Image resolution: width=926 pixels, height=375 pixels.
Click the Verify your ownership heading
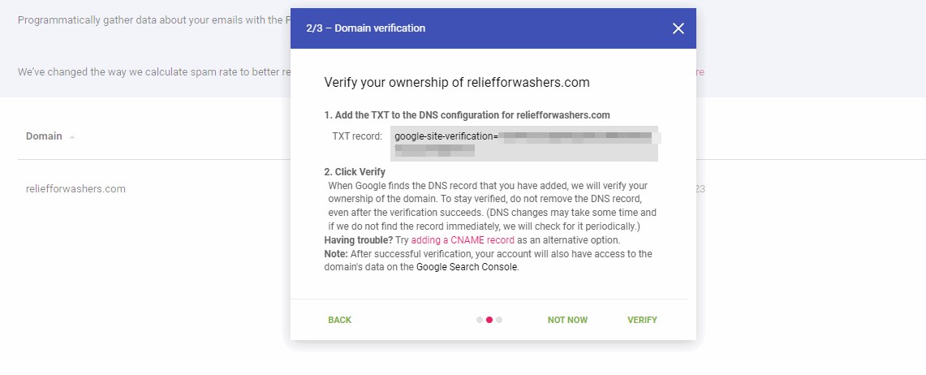point(456,83)
